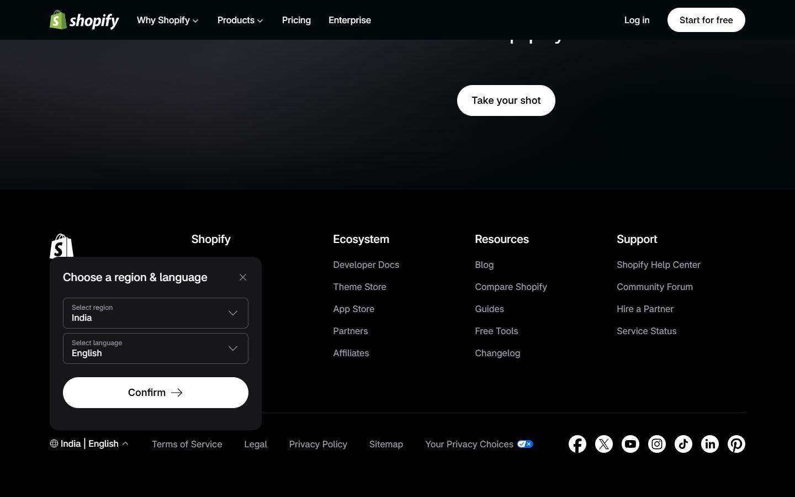Go to the Theme Store
The width and height of the screenshot is (795, 497).
(x=359, y=287)
